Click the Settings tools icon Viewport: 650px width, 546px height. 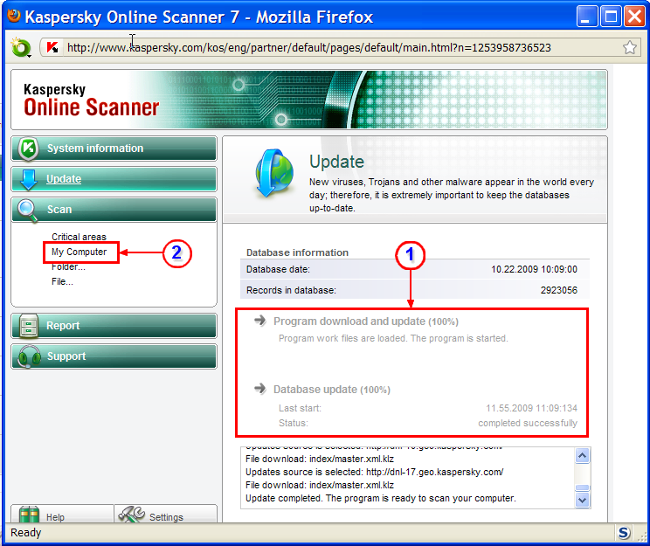(x=131, y=515)
